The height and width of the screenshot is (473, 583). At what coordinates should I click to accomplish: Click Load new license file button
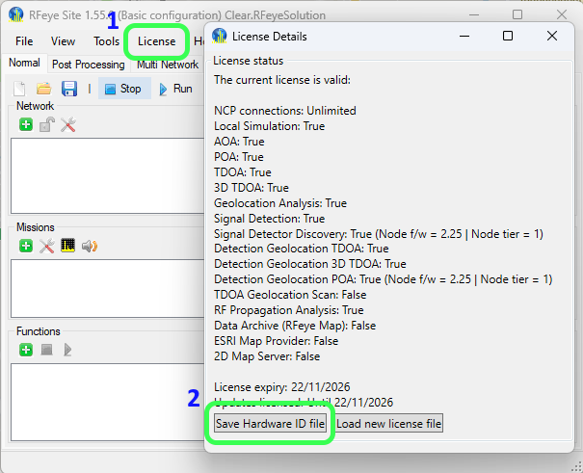[x=388, y=424]
